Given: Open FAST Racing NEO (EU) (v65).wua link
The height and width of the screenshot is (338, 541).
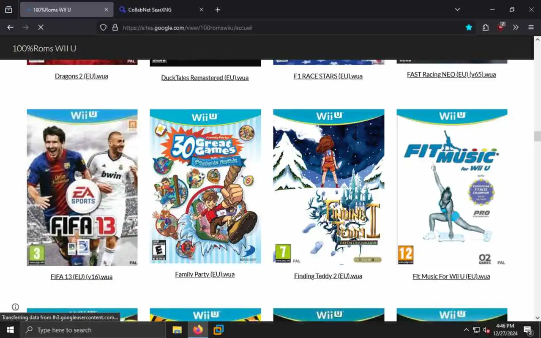Looking at the screenshot, I should pyautogui.click(x=451, y=74).
